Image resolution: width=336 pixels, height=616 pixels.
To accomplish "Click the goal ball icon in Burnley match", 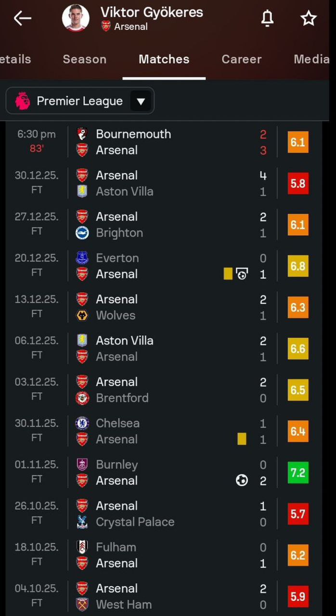I will click(x=242, y=480).
